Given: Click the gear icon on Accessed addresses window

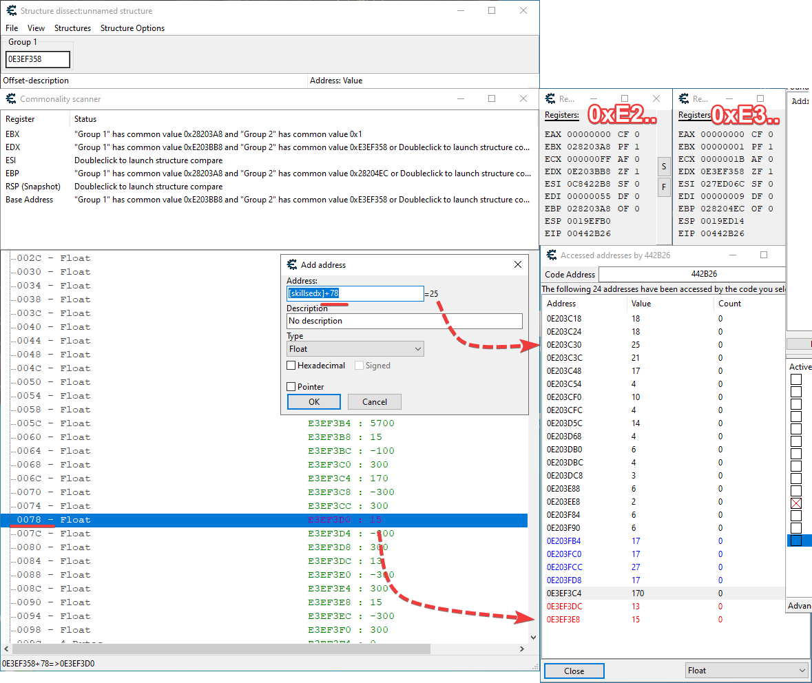Looking at the screenshot, I should [550, 255].
